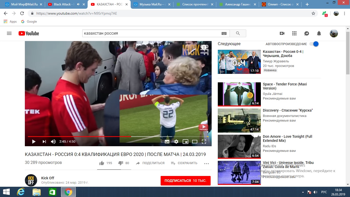The image size is (350, 197).
Task: Open create video upload icon
Action: point(282,33)
